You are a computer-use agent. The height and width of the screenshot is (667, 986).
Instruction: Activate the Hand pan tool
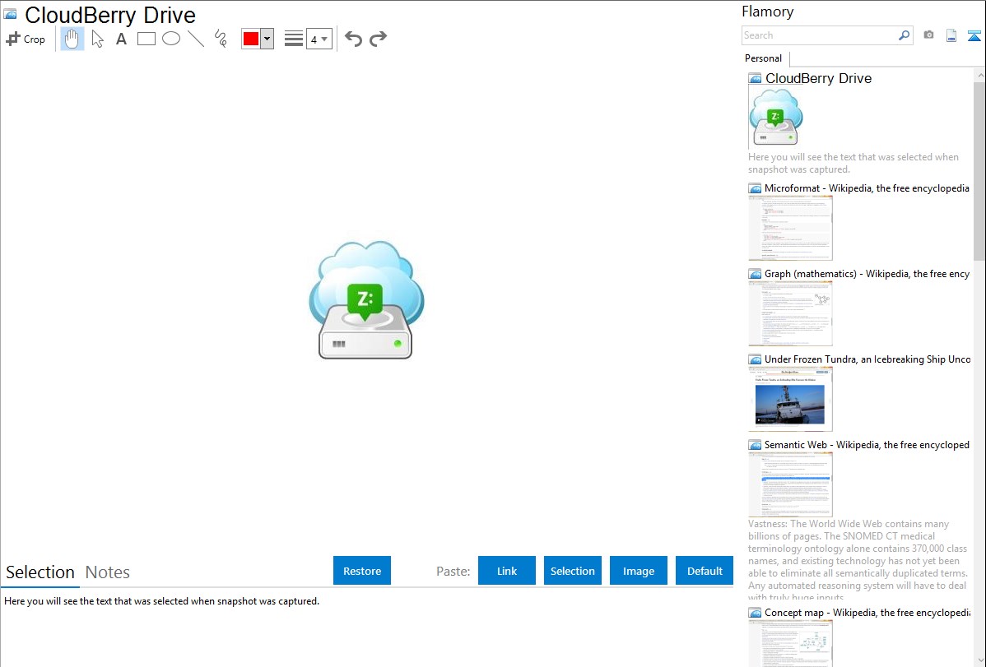[72, 39]
